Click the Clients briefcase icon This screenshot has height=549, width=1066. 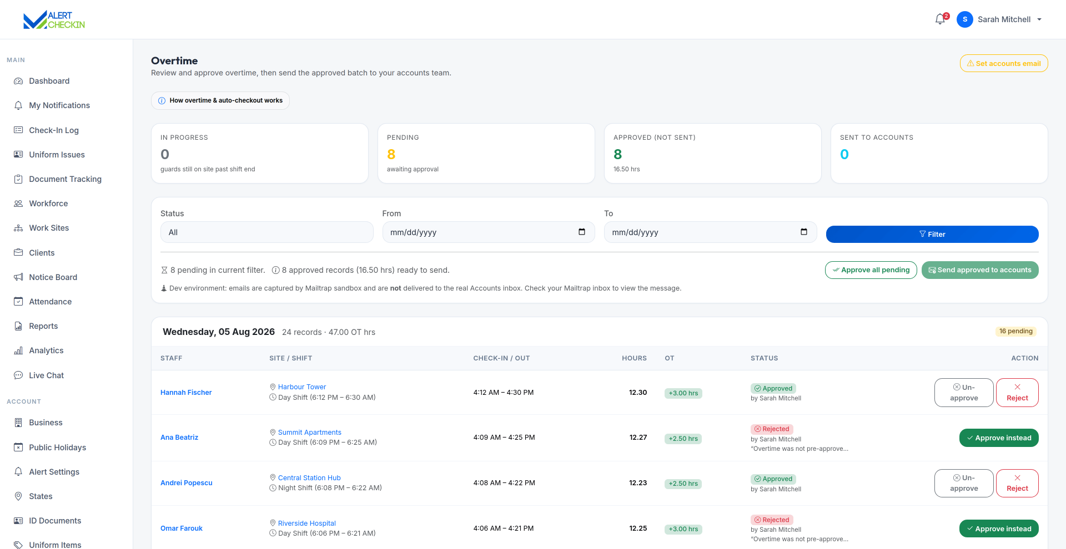point(18,253)
